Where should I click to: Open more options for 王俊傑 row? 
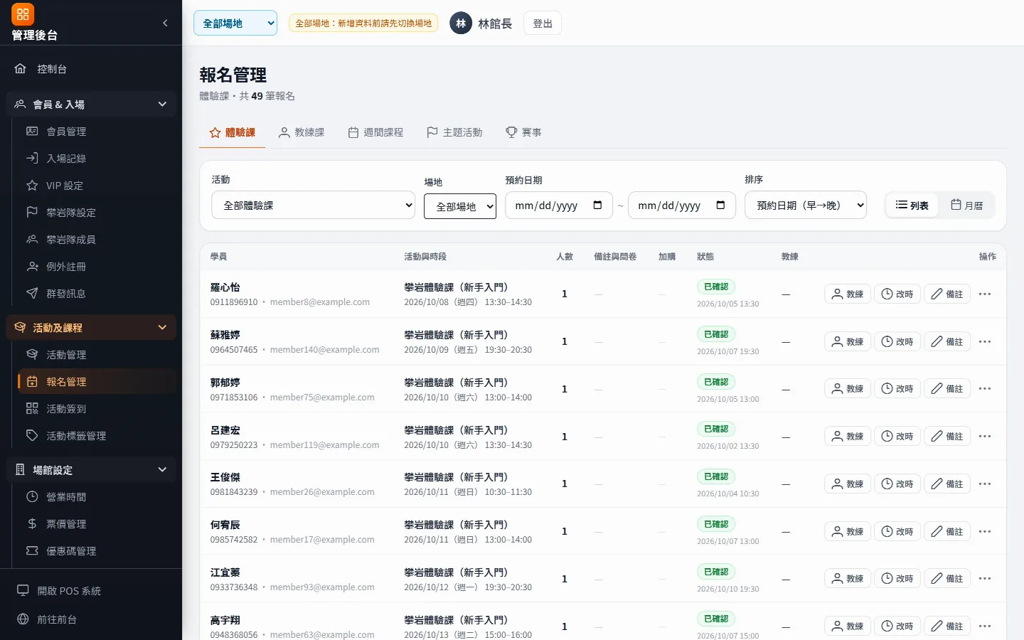pos(985,484)
